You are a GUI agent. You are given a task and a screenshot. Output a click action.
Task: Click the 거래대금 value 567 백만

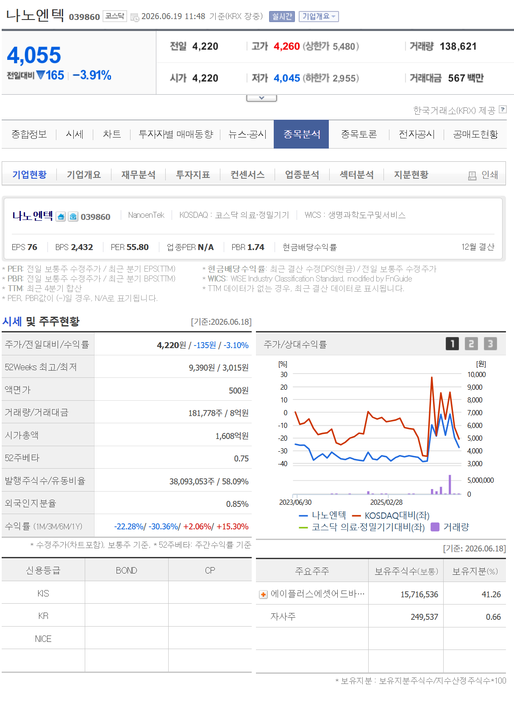466,78
